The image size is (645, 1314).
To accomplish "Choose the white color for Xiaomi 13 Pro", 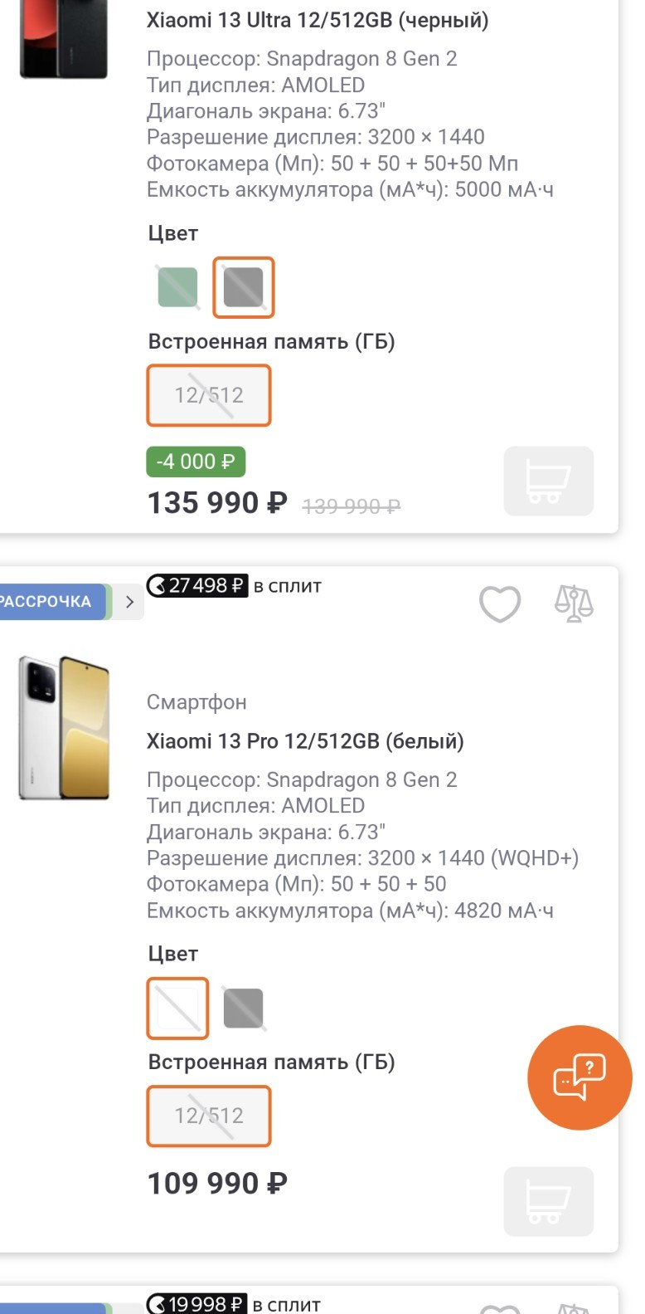I will (177, 1008).
